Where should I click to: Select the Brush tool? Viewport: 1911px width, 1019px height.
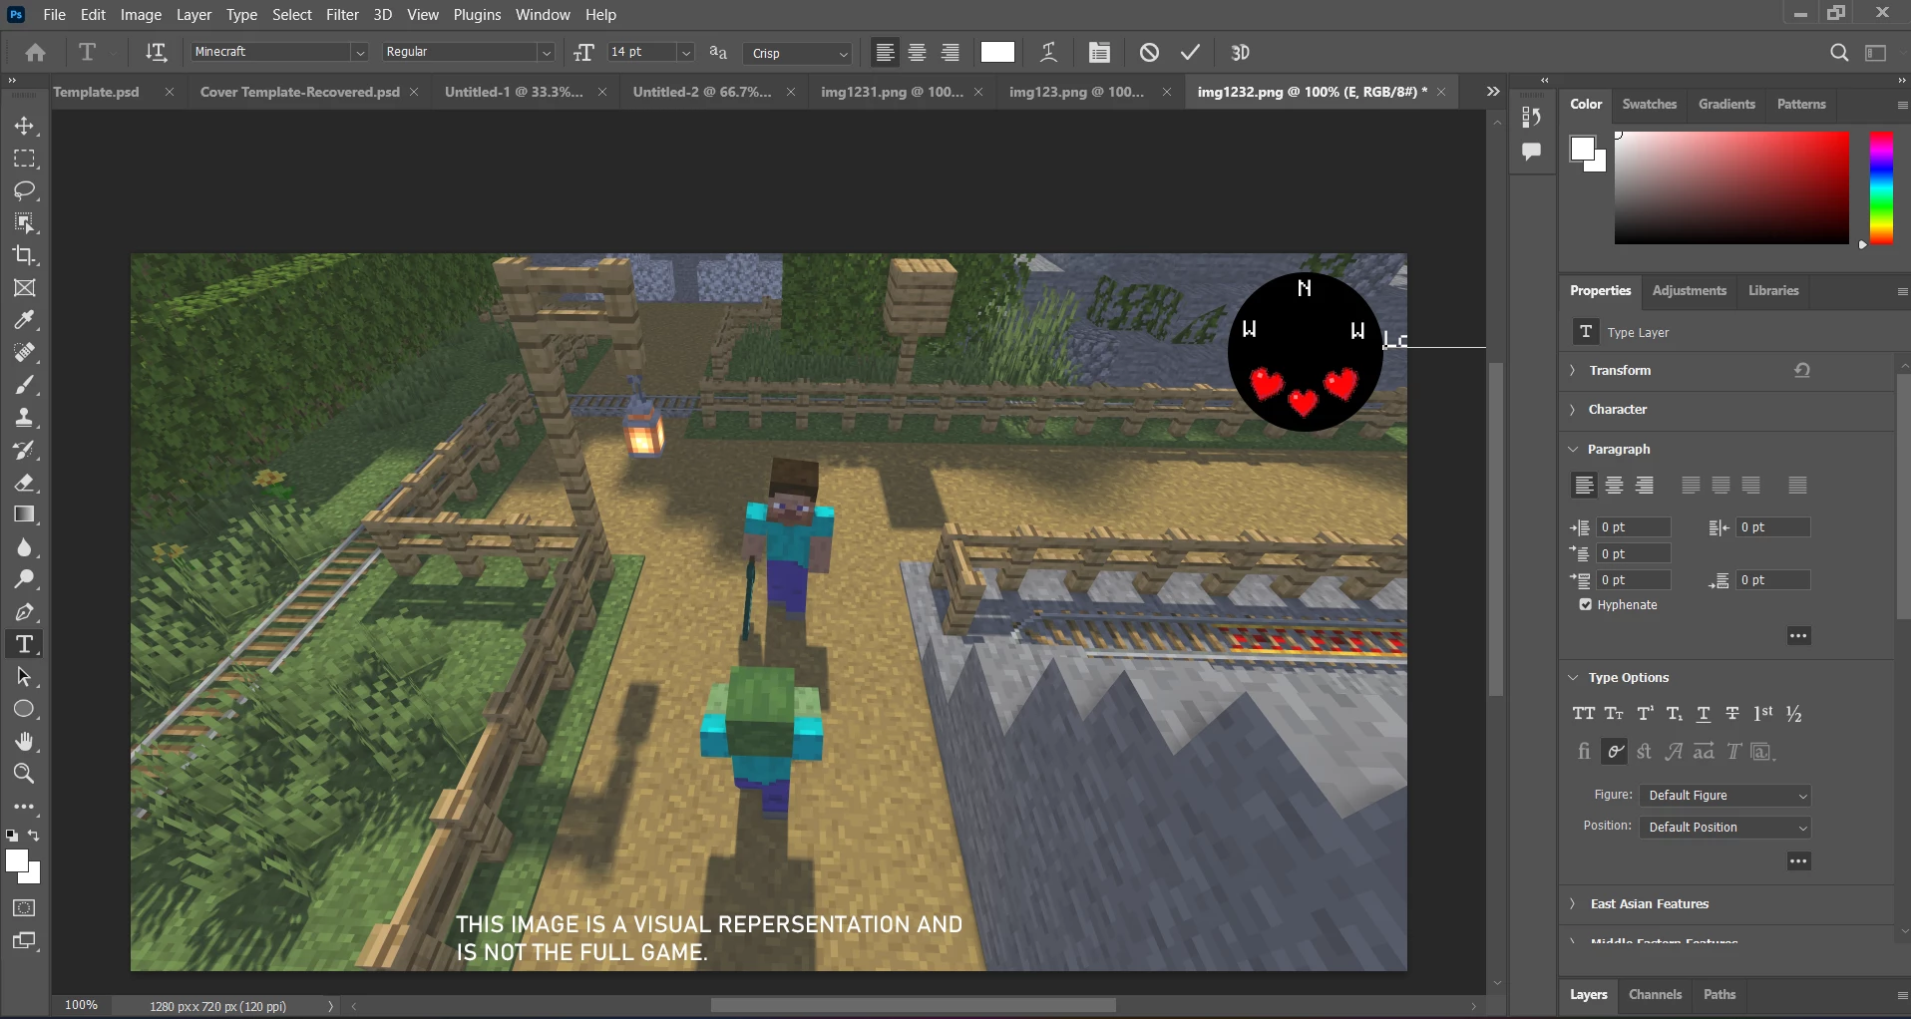click(25, 385)
